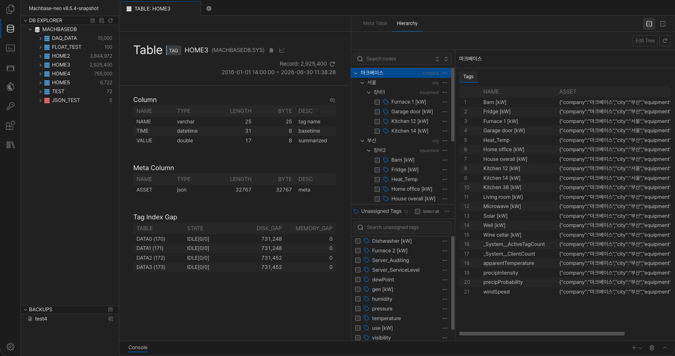The width and height of the screenshot is (675, 356).
Task: Open settings gear at sidebar bottom
Action: 10,347
